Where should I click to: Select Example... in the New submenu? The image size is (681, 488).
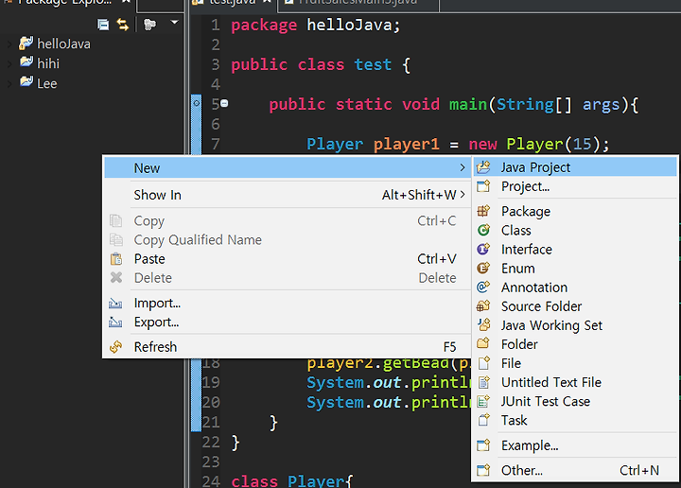click(x=575, y=445)
